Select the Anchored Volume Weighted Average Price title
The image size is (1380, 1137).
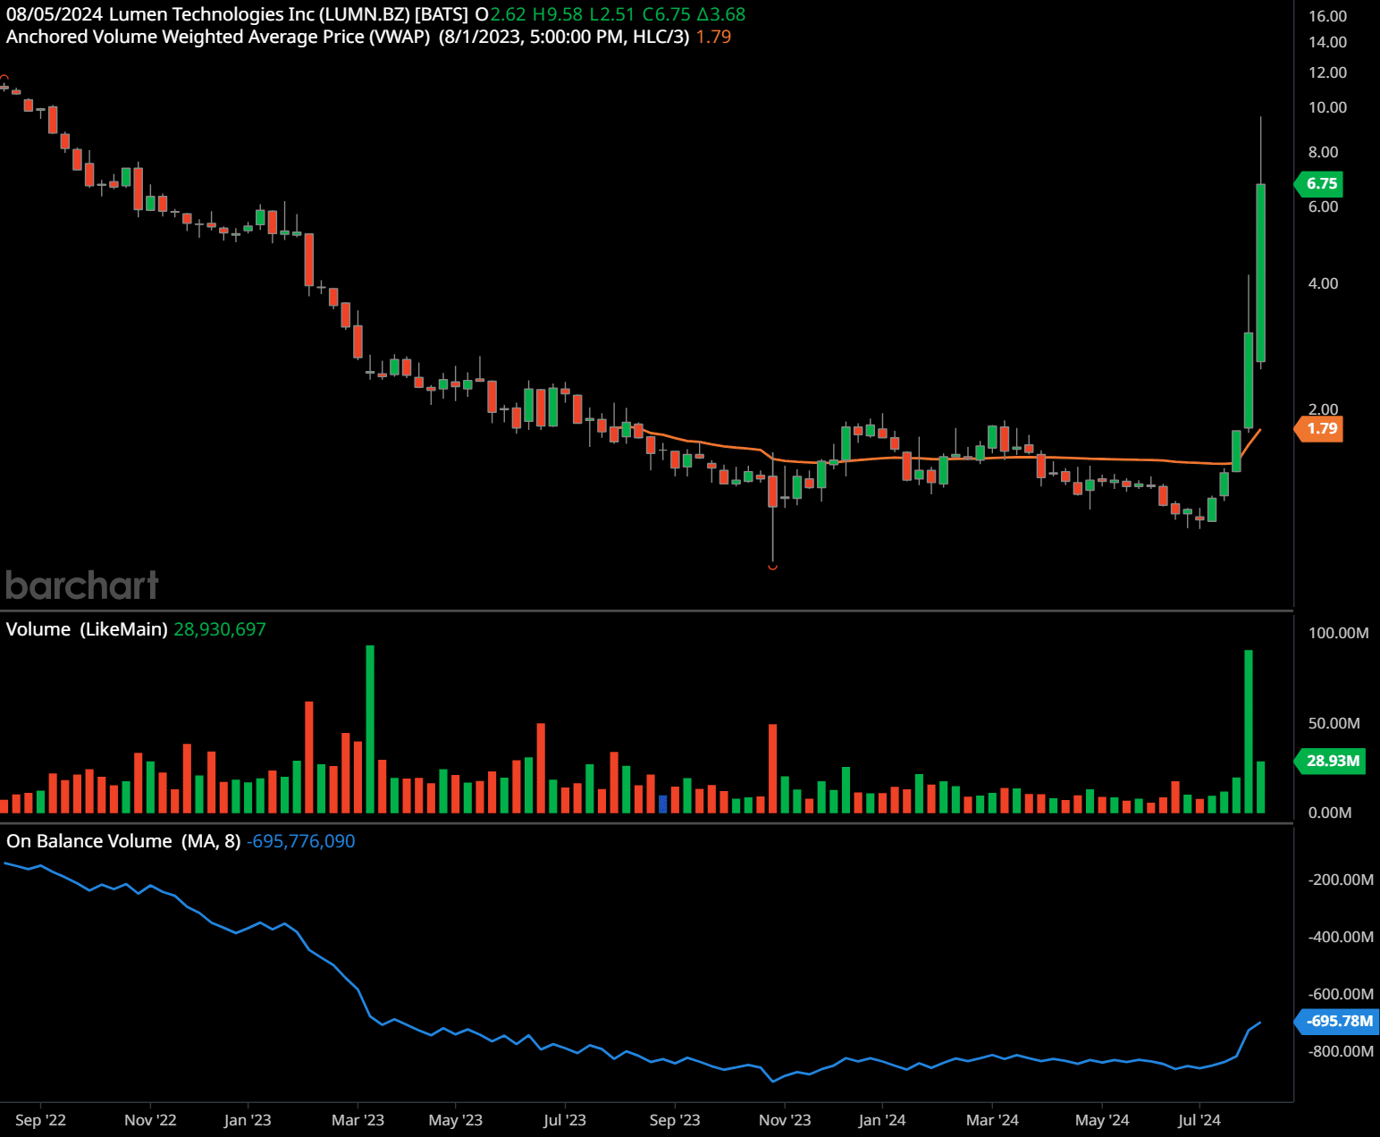[x=218, y=37]
